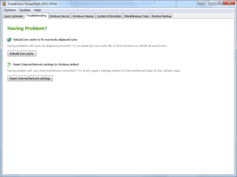Click the icon cache description paragraph
This screenshot has height=177, width=237.
click(x=87, y=46)
